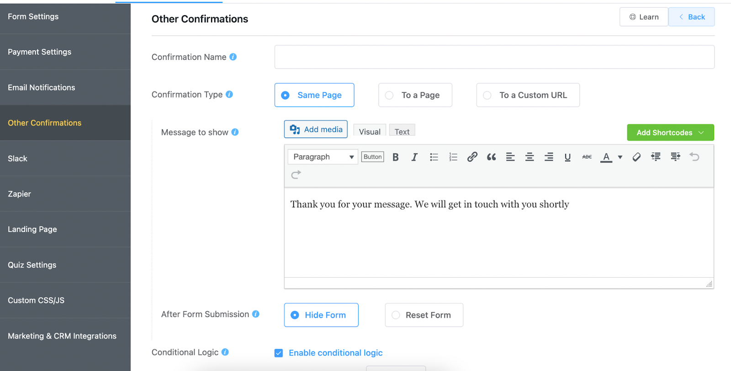Uncheck Enable conditional logic checkbox
731x371 pixels.
(x=279, y=353)
